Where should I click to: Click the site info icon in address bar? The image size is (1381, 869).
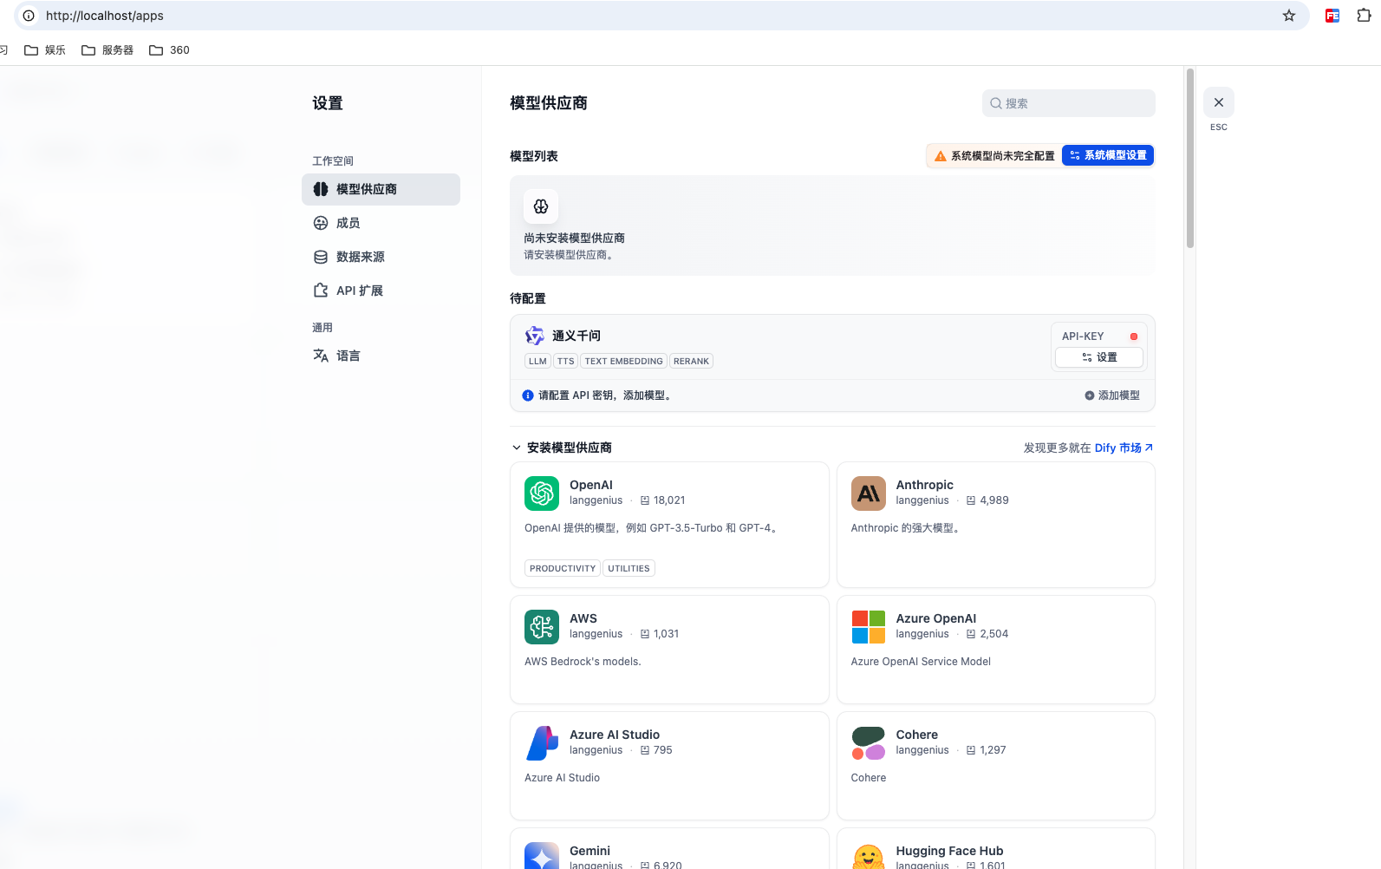click(29, 16)
